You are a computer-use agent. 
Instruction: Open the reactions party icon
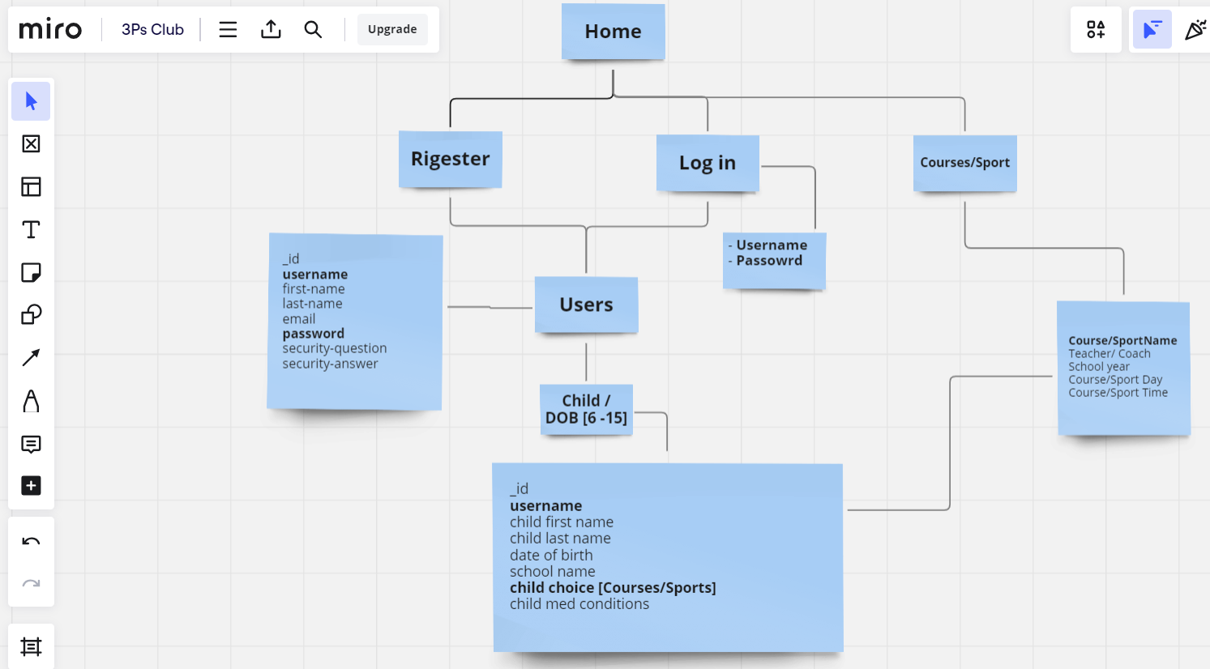[x=1195, y=30]
